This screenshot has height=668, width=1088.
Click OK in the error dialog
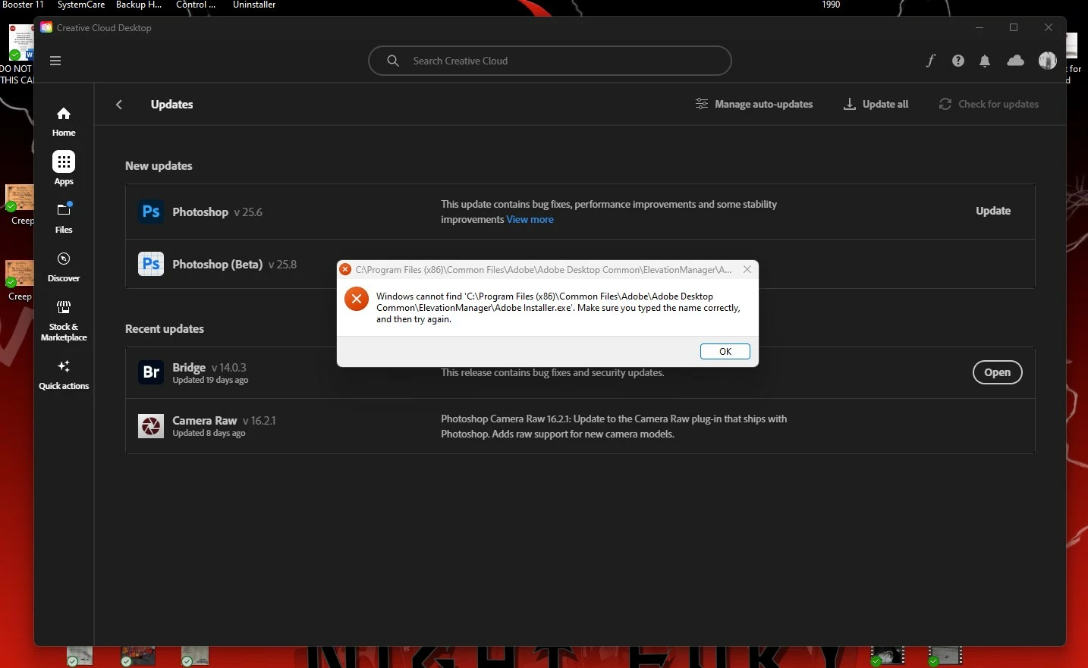click(725, 351)
